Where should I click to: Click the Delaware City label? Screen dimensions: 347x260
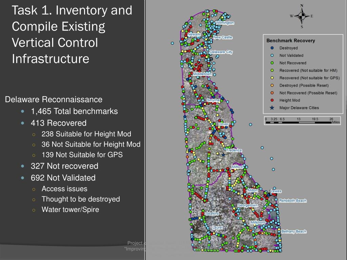[221, 52]
